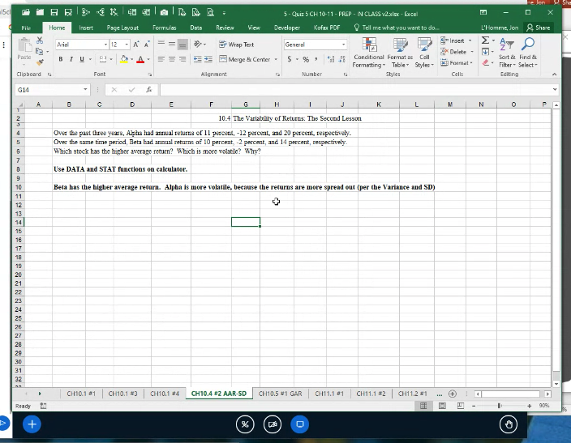The height and width of the screenshot is (443, 571).
Task: Align text right icon
Action: [182, 59]
